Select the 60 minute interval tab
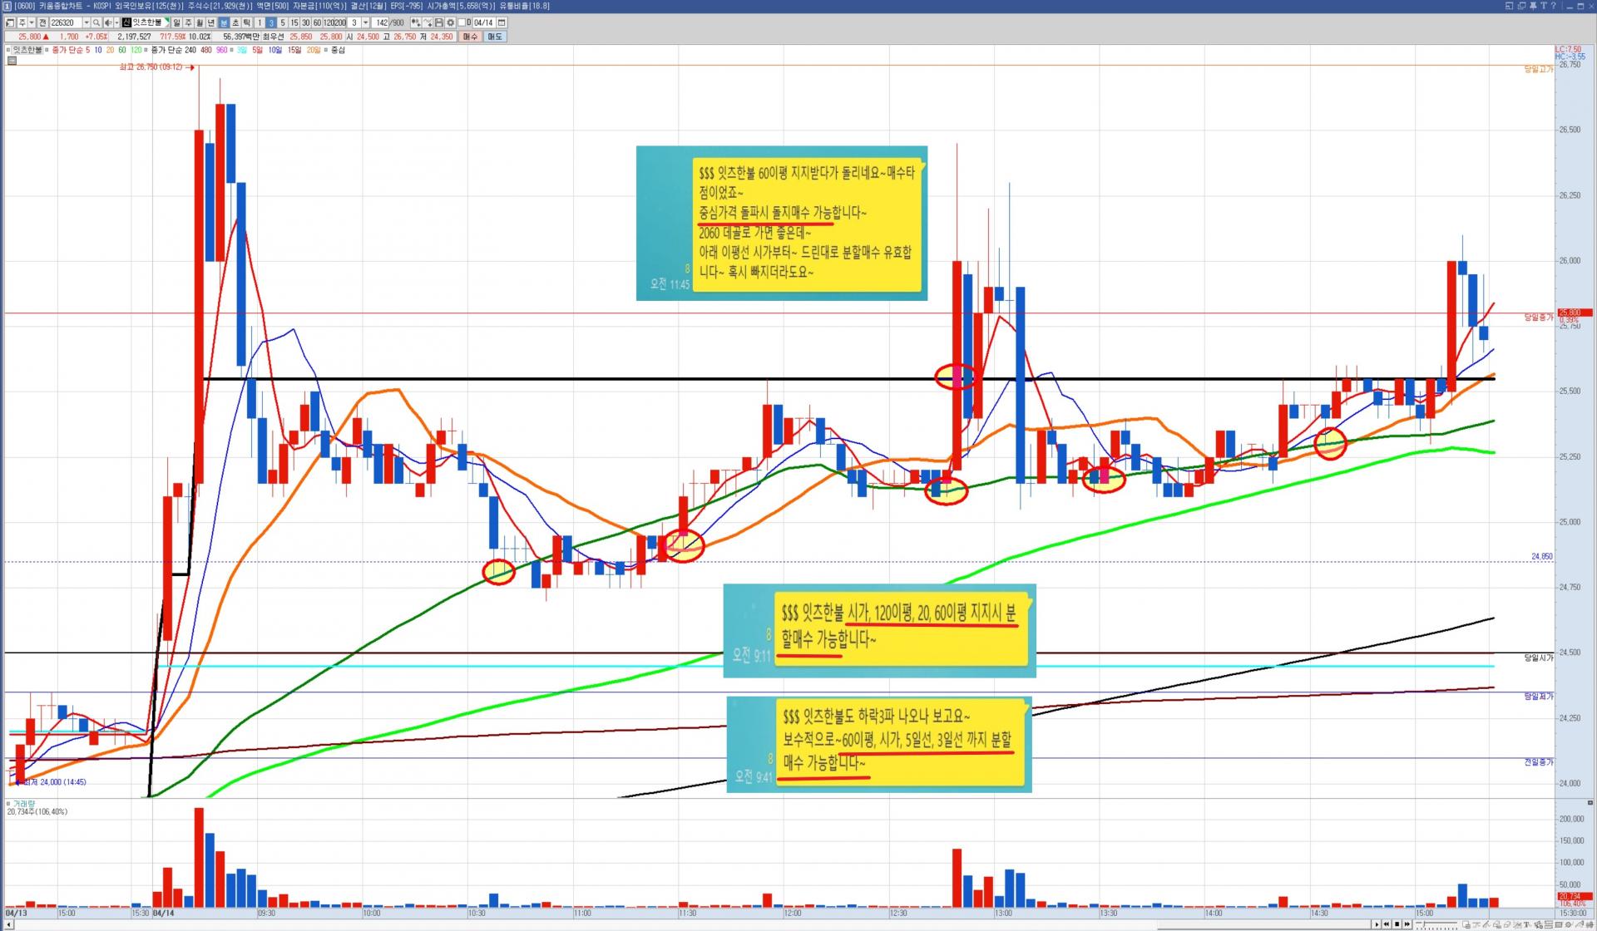The width and height of the screenshot is (1597, 931). coord(317,22)
